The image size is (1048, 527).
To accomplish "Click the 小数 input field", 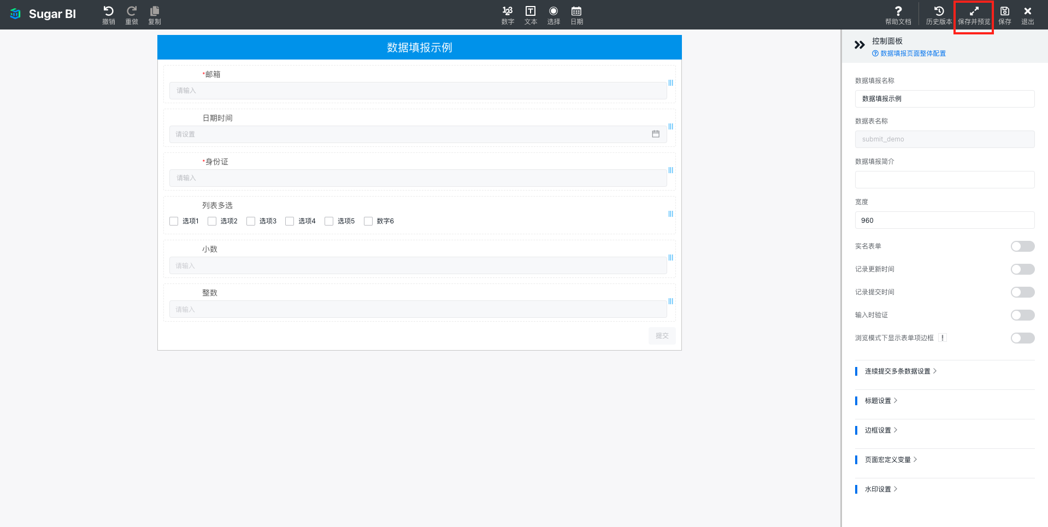I will (x=418, y=265).
